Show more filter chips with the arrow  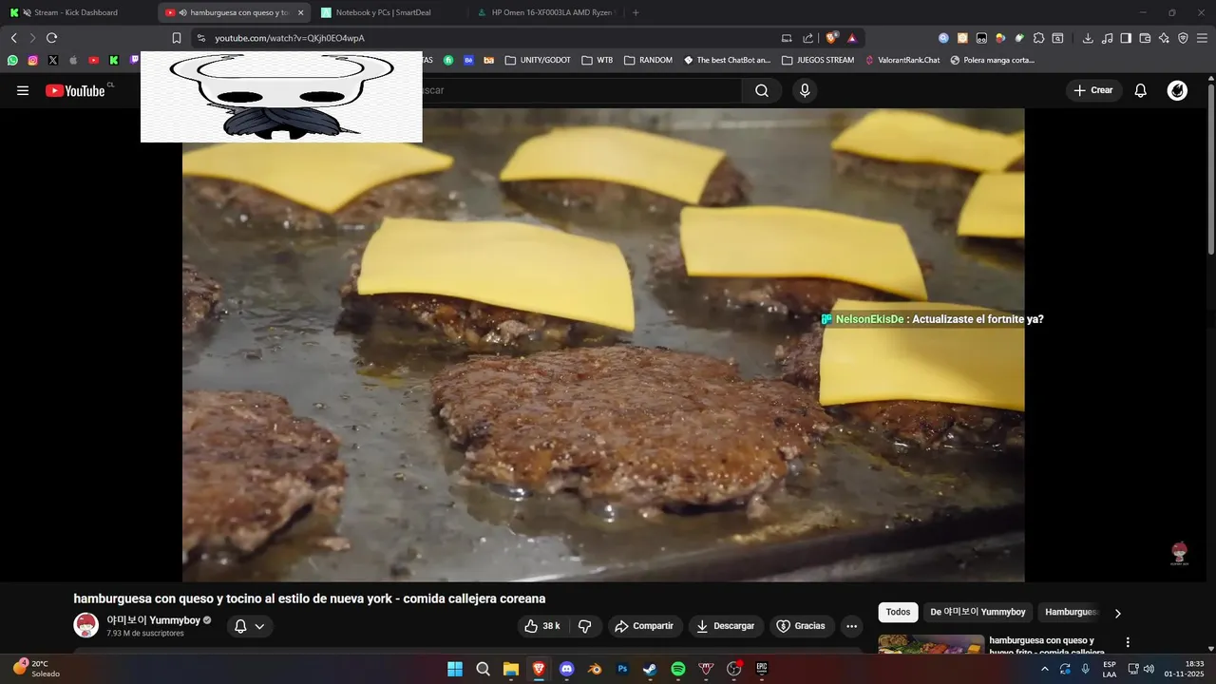(1118, 613)
